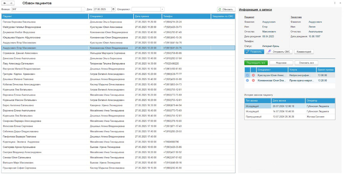The width and height of the screenshot is (344, 175).
Task: Cancel Кожевникова appointment with red X icon
Action: point(253,81)
